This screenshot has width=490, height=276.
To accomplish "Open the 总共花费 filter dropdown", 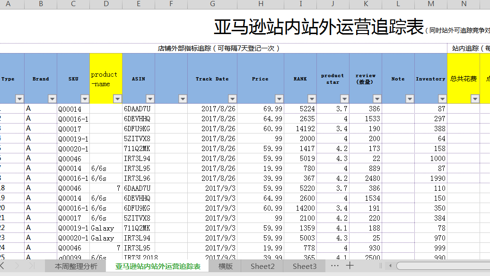I will click(475, 99).
